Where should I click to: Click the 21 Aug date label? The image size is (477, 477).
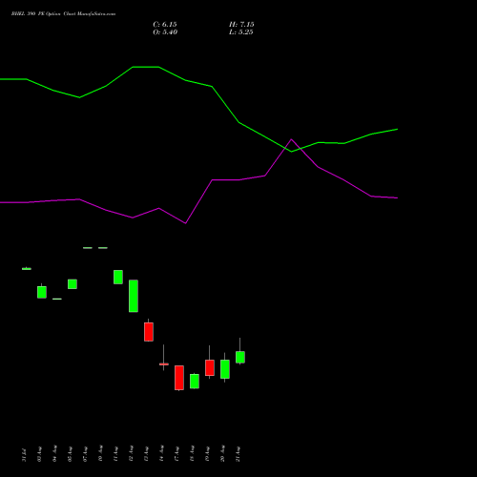(238, 454)
